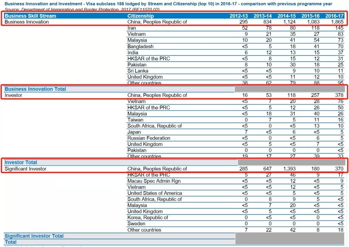Image resolution: width=349 pixels, height=247 pixels.
Task: Click Vietnam's 2016-17 value of 83
Action: [x=341, y=34]
